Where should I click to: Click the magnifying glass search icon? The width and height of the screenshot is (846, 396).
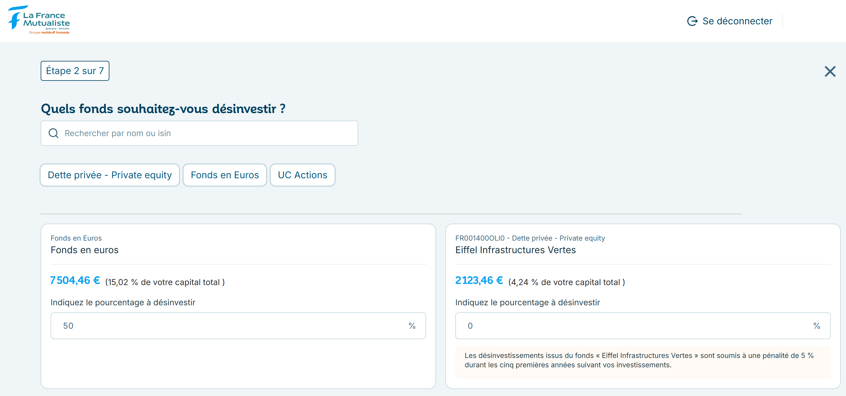point(54,133)
